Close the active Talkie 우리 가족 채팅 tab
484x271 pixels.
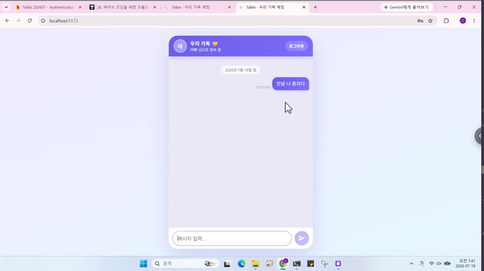coord(304,7)
